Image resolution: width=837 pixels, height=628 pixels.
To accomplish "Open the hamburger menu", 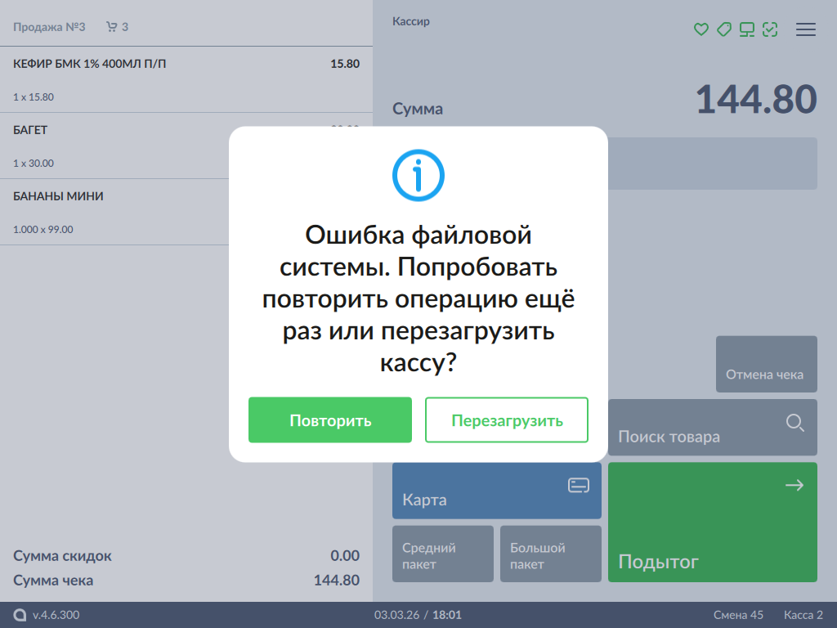I will pyautogui.click(x=806, y=29).
